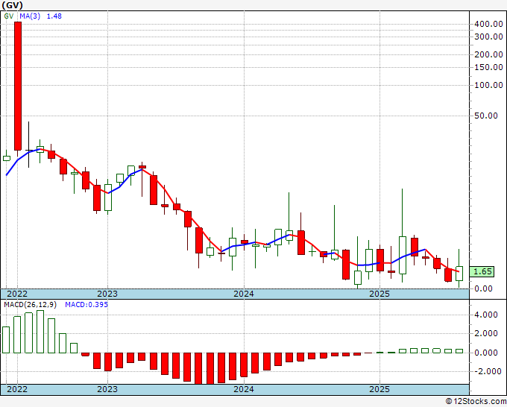The width and height of the screenshot is (507, 407).
Task: Click the MACD(26,12,9) indicator label
Action: click(x=30, y=305)
